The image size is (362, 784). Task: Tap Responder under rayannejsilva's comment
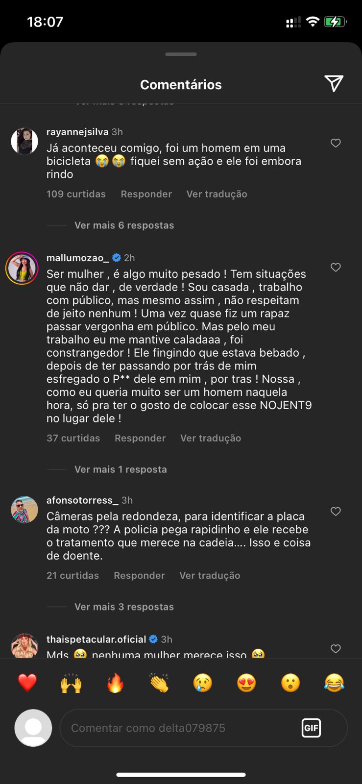tap(146, 194)
